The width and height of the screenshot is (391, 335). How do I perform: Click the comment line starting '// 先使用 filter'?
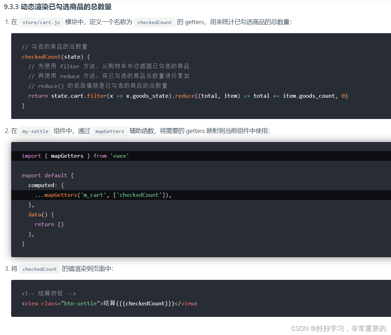point(109,66)
